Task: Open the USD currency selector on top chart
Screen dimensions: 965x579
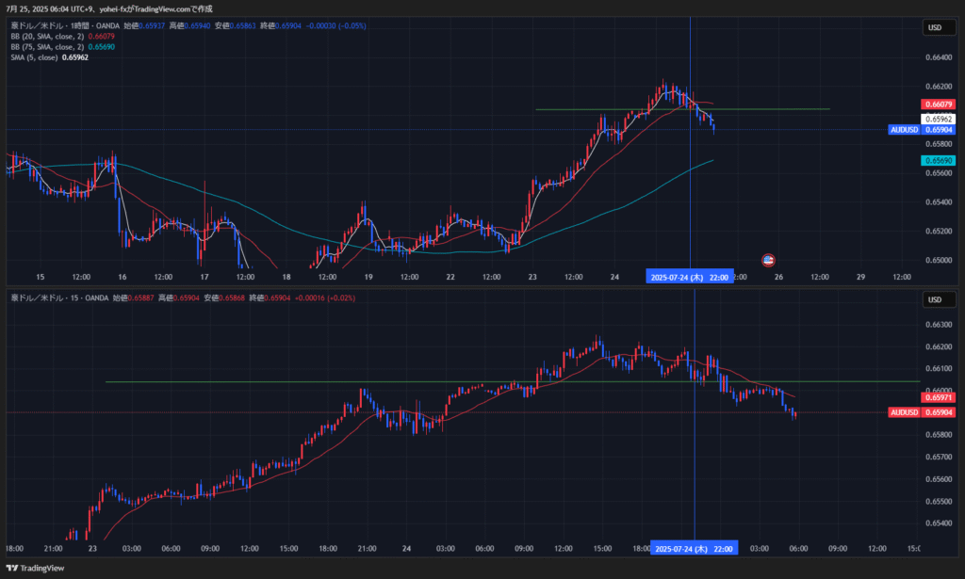Action: click(x=935, y=27)
